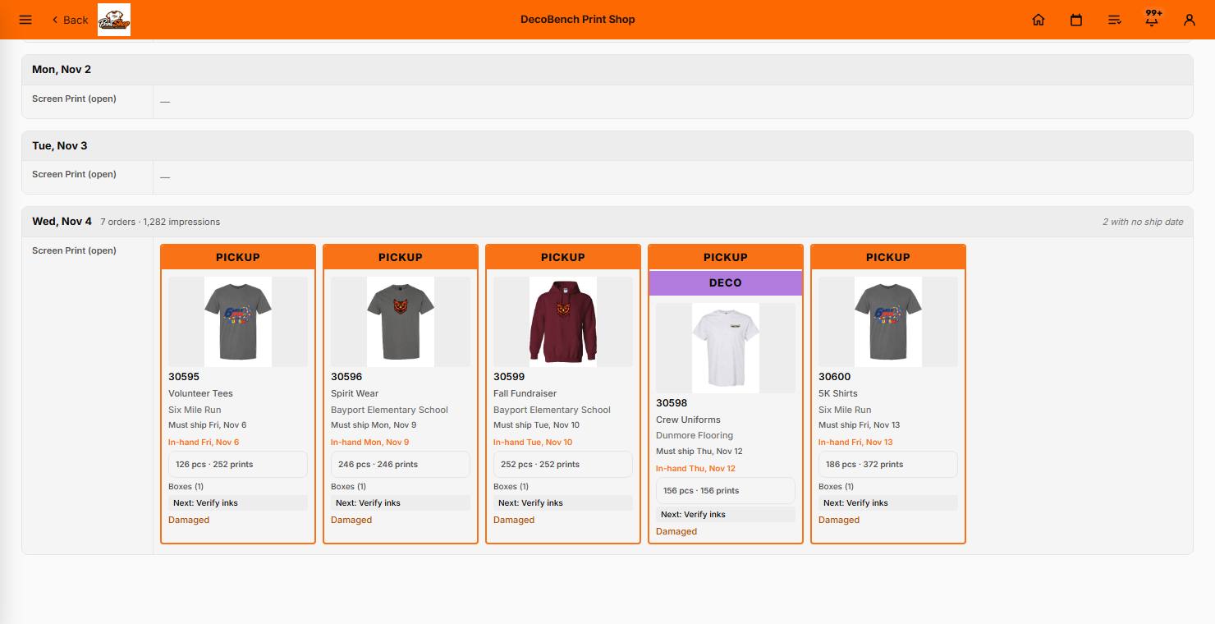Click order number 30598
The width and height of the screenshot is (1215, 624).
(x=672, y=403)
